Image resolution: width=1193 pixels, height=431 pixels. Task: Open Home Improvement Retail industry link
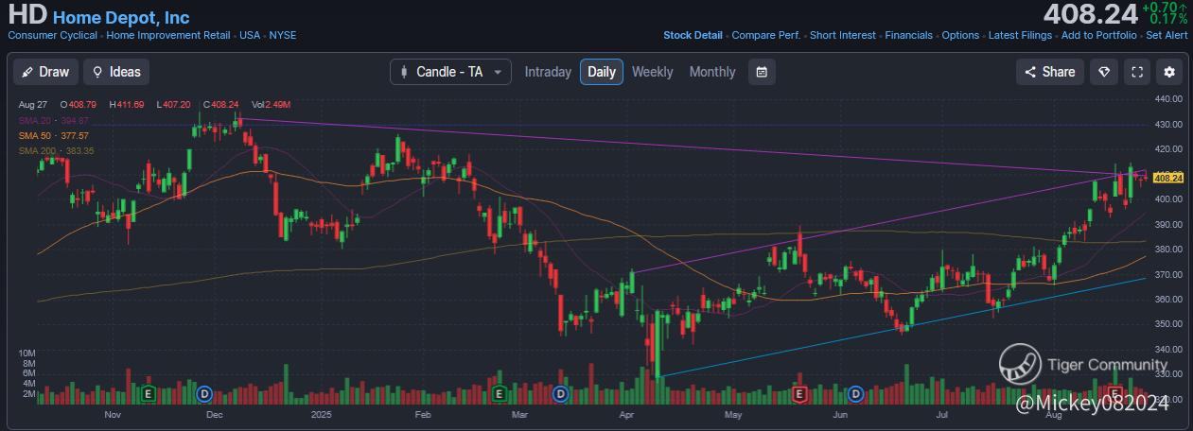pyautogui.click(x=169, y=35)
